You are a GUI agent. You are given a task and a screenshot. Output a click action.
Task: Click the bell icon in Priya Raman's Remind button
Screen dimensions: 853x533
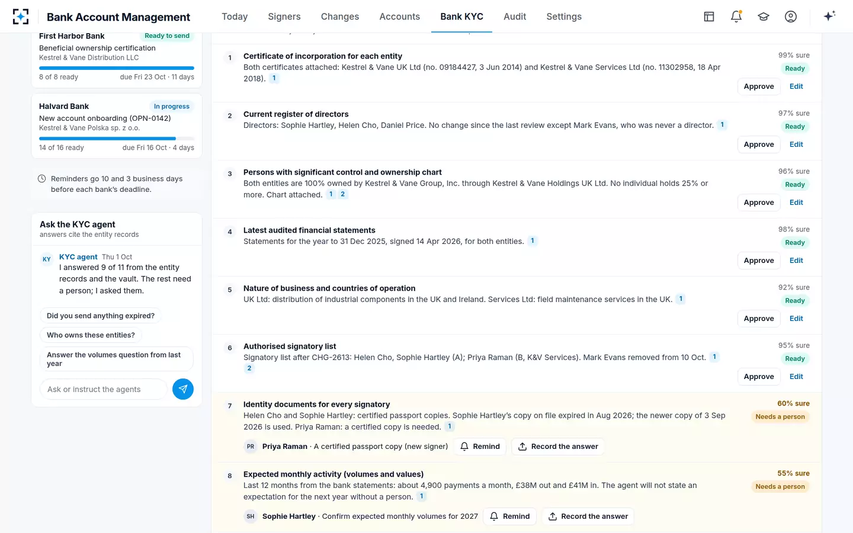click(464, 447)
